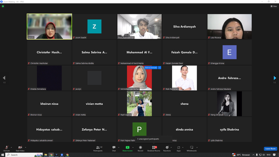The width and height of the screenshot is (279, 157).
Task: Click the weather widget showing 30°C Berawan
Action: 241,155
